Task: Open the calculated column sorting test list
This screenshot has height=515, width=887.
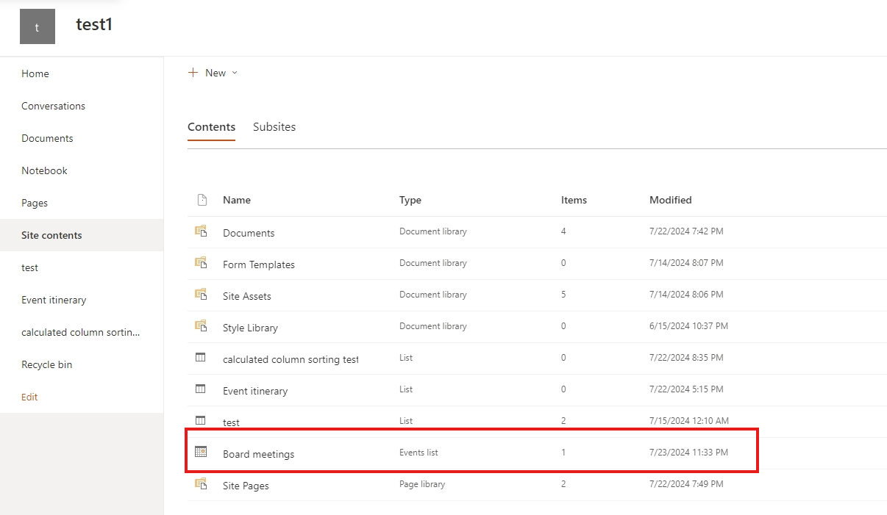Action: coord(291,359)
